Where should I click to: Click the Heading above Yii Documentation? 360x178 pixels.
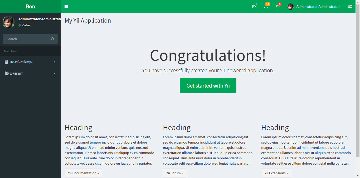(79, 128)
